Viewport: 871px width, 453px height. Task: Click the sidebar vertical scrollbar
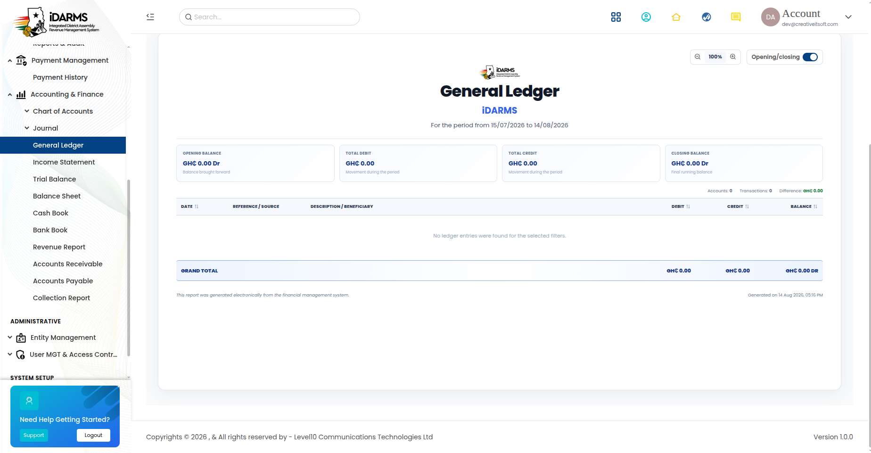point(129,268)
